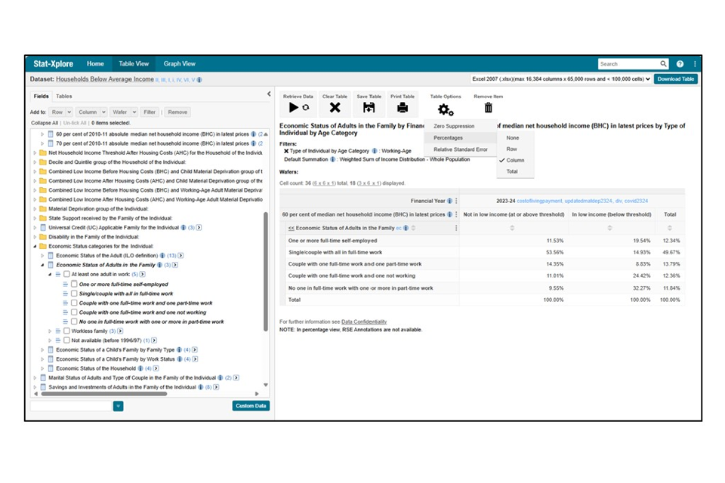Check the 'Workless family' checkbox

tap(66, 331)
